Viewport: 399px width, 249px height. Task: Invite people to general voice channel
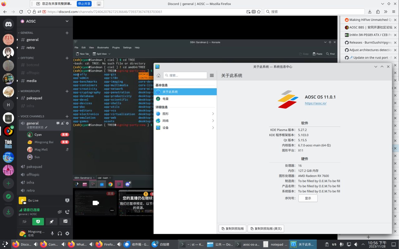[x=62, y=123]
